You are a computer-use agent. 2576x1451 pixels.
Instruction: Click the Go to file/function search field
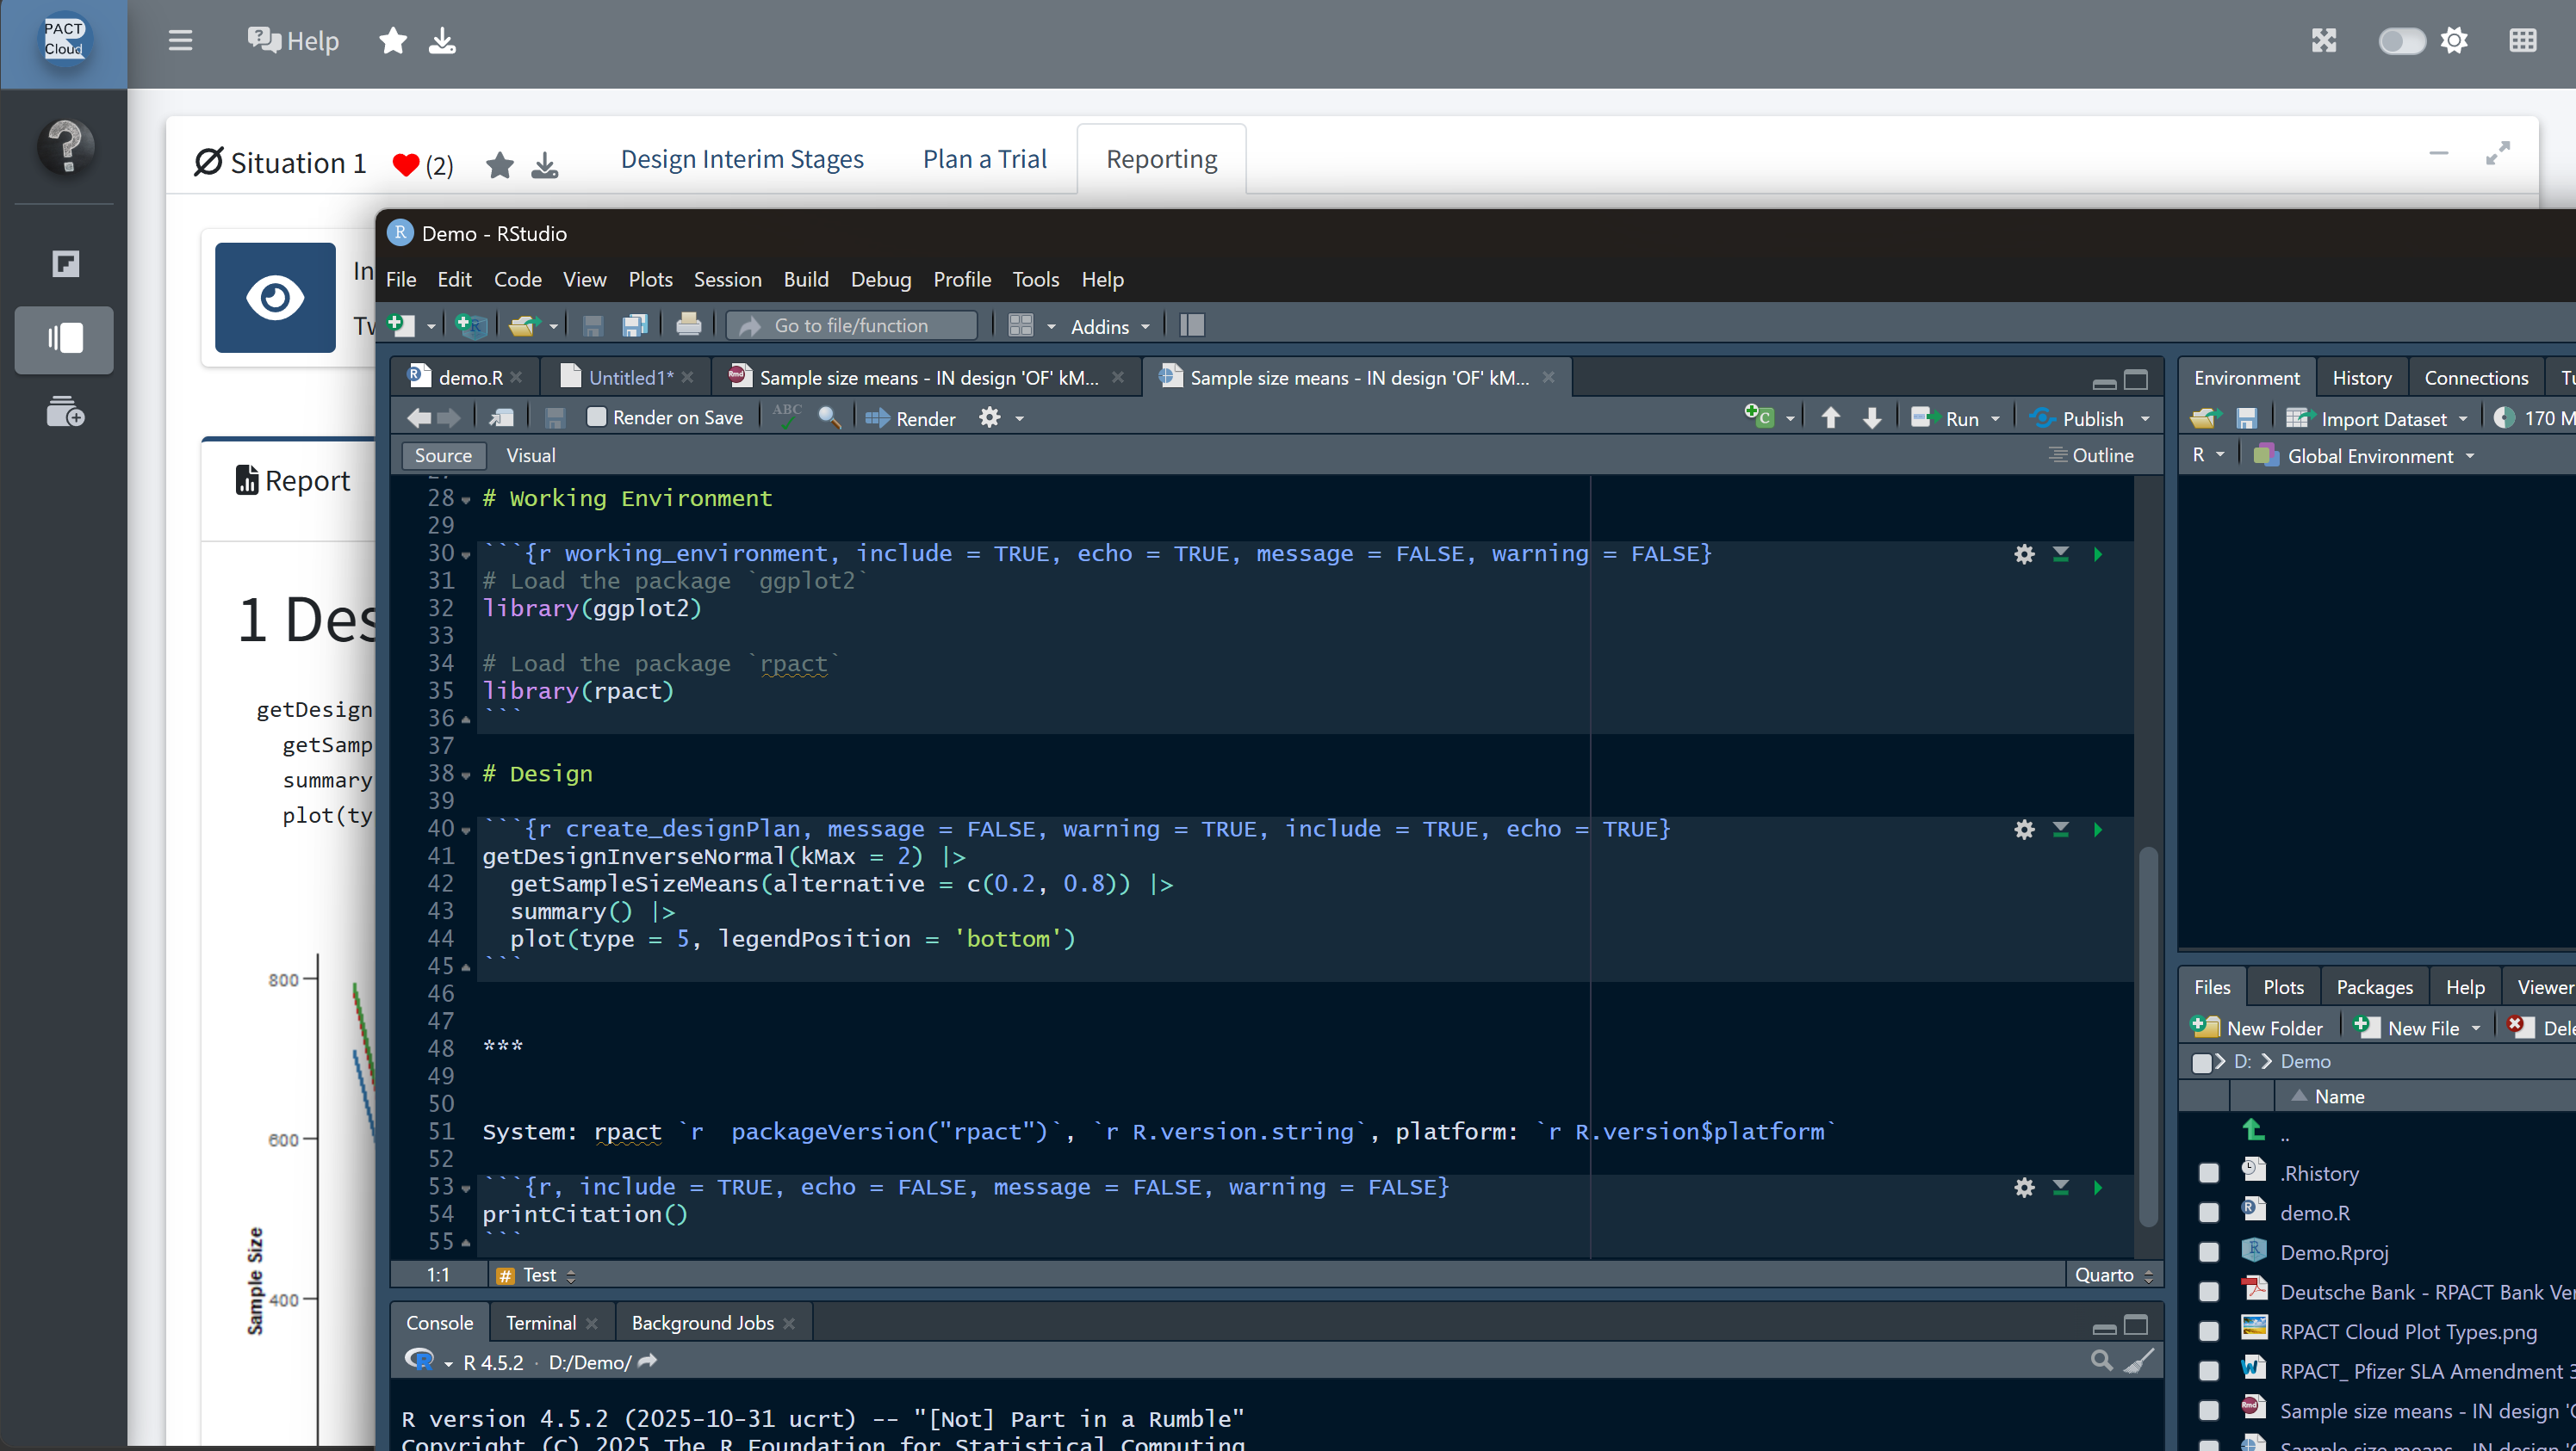point(852,326)
